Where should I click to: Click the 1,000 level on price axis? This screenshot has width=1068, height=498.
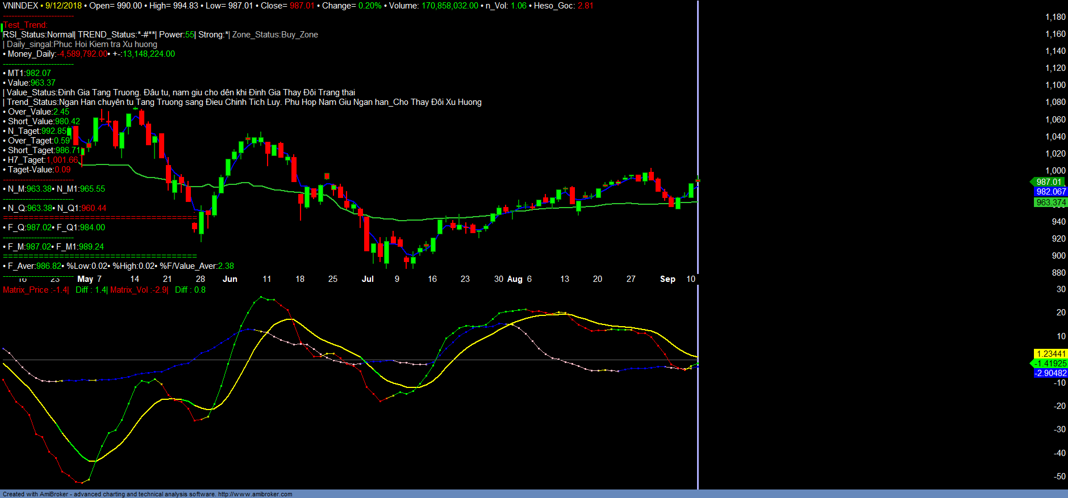pyautogui.click(x=1056, y=171)
